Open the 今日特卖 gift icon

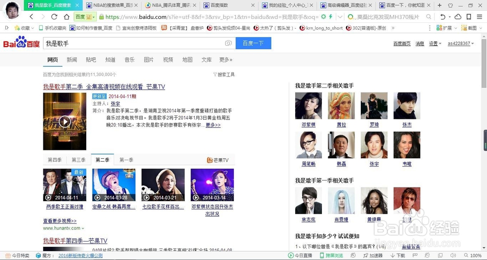click(x=8, y=256)
